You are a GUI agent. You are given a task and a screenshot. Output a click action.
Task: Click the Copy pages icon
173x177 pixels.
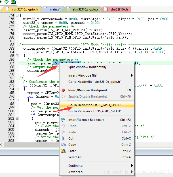[63, 144]
